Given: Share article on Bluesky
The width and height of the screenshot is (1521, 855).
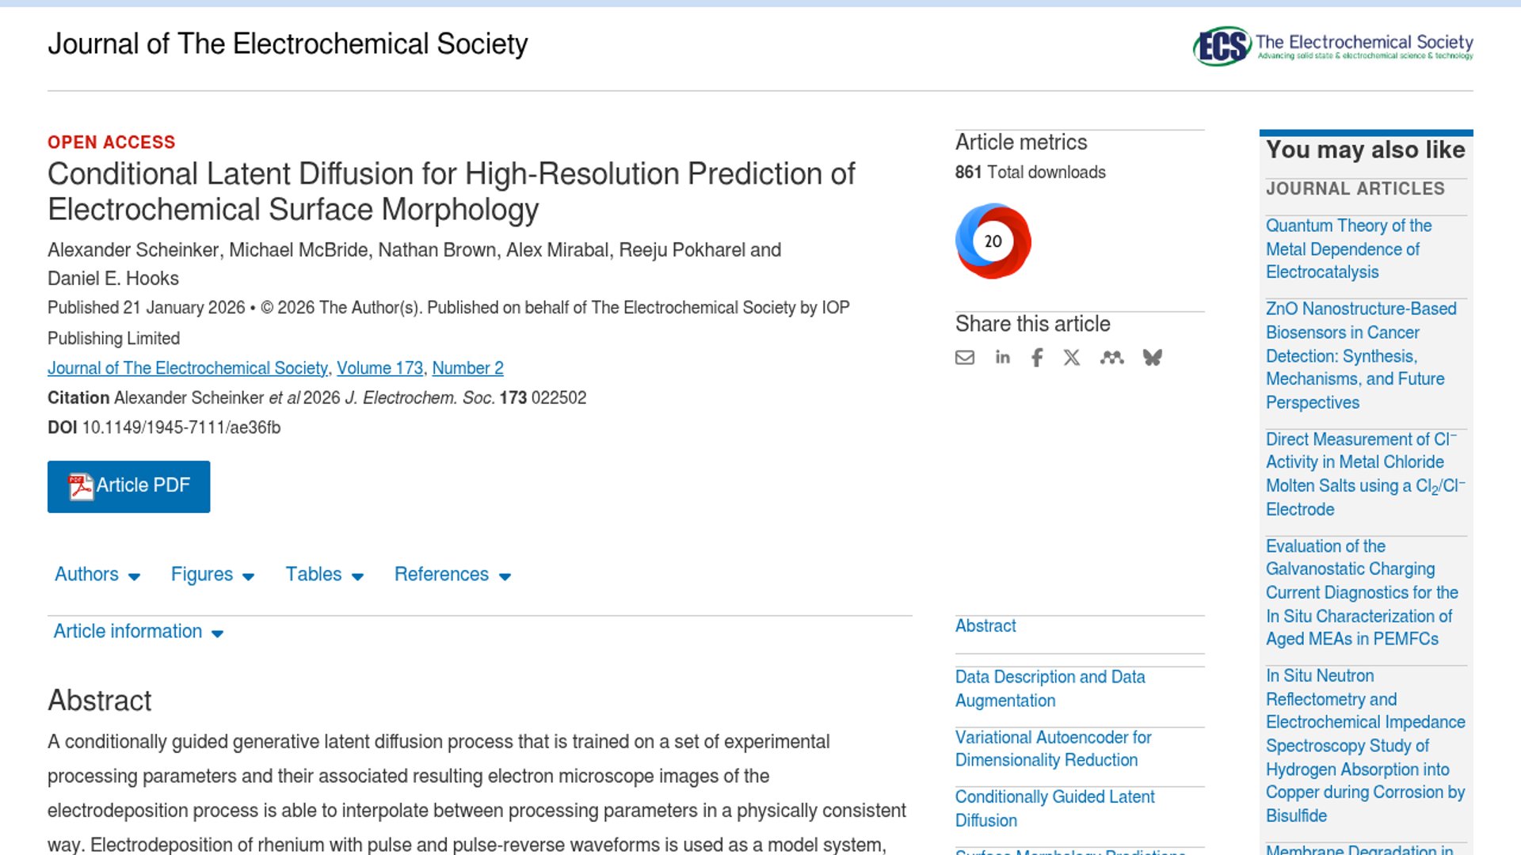Looking at the screenshot, I should (x=1152, y=358).
